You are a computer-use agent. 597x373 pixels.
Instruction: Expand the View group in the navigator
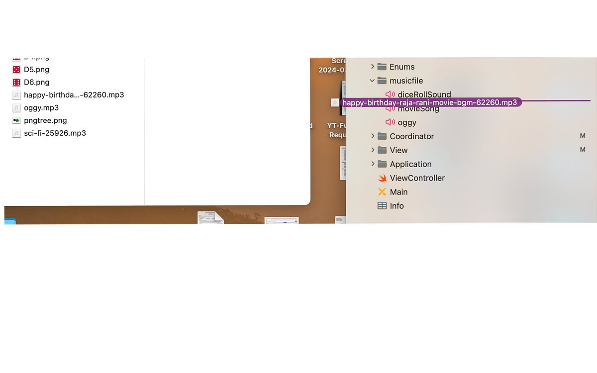click(373, 150)
